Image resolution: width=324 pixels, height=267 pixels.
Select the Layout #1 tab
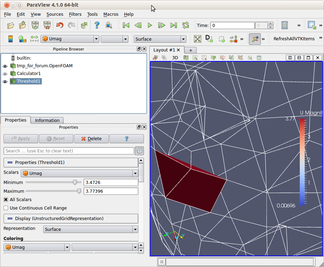tap(164, 50)
